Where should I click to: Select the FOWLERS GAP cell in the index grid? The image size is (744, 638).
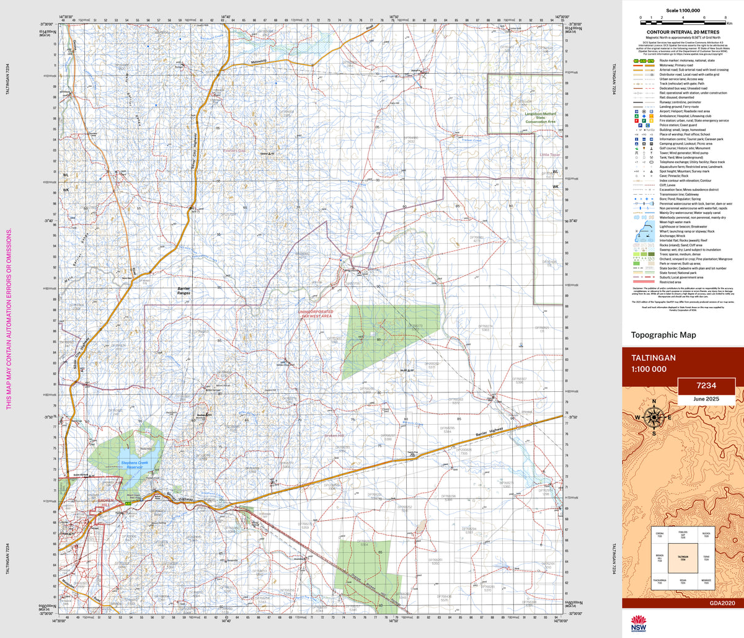click(683, 534)
